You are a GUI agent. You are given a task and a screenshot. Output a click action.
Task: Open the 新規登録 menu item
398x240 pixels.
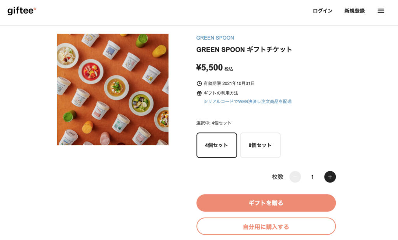tap(354, 11)
